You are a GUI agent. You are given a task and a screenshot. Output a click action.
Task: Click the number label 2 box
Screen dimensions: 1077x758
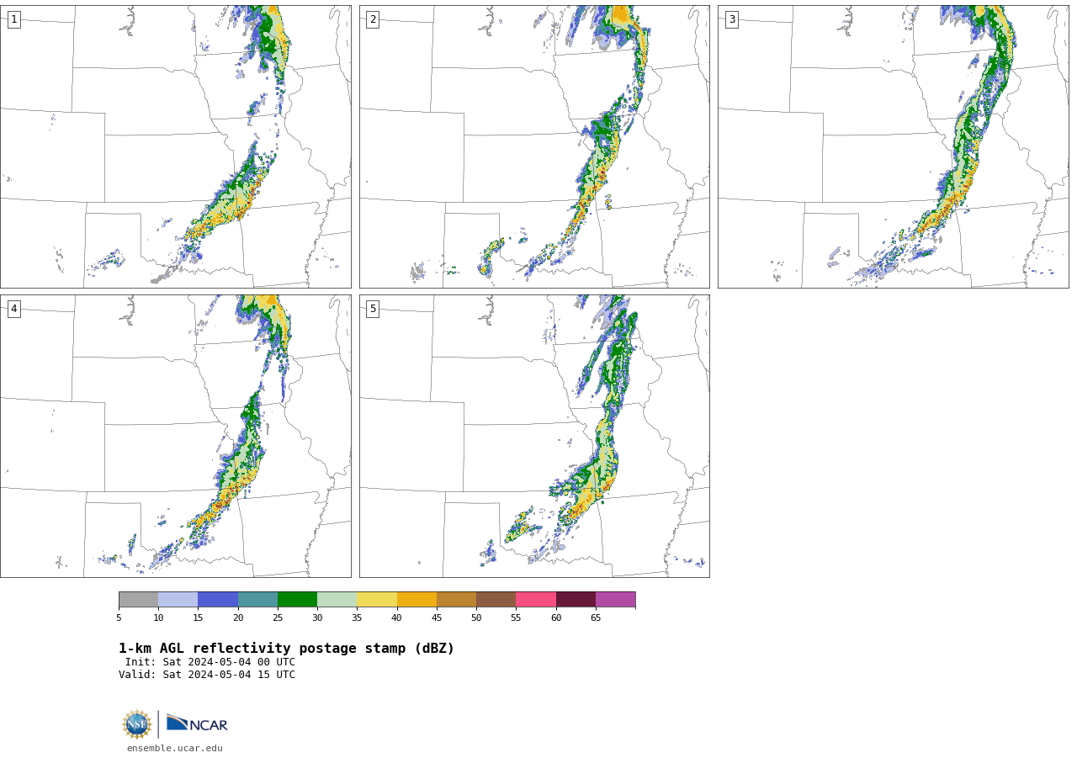373,19
